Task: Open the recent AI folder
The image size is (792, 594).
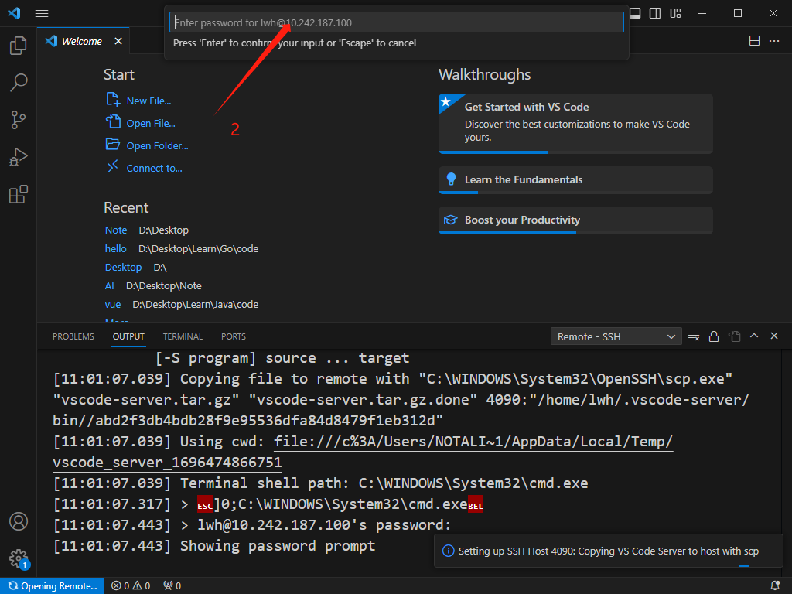Action: tap(110, 286)
